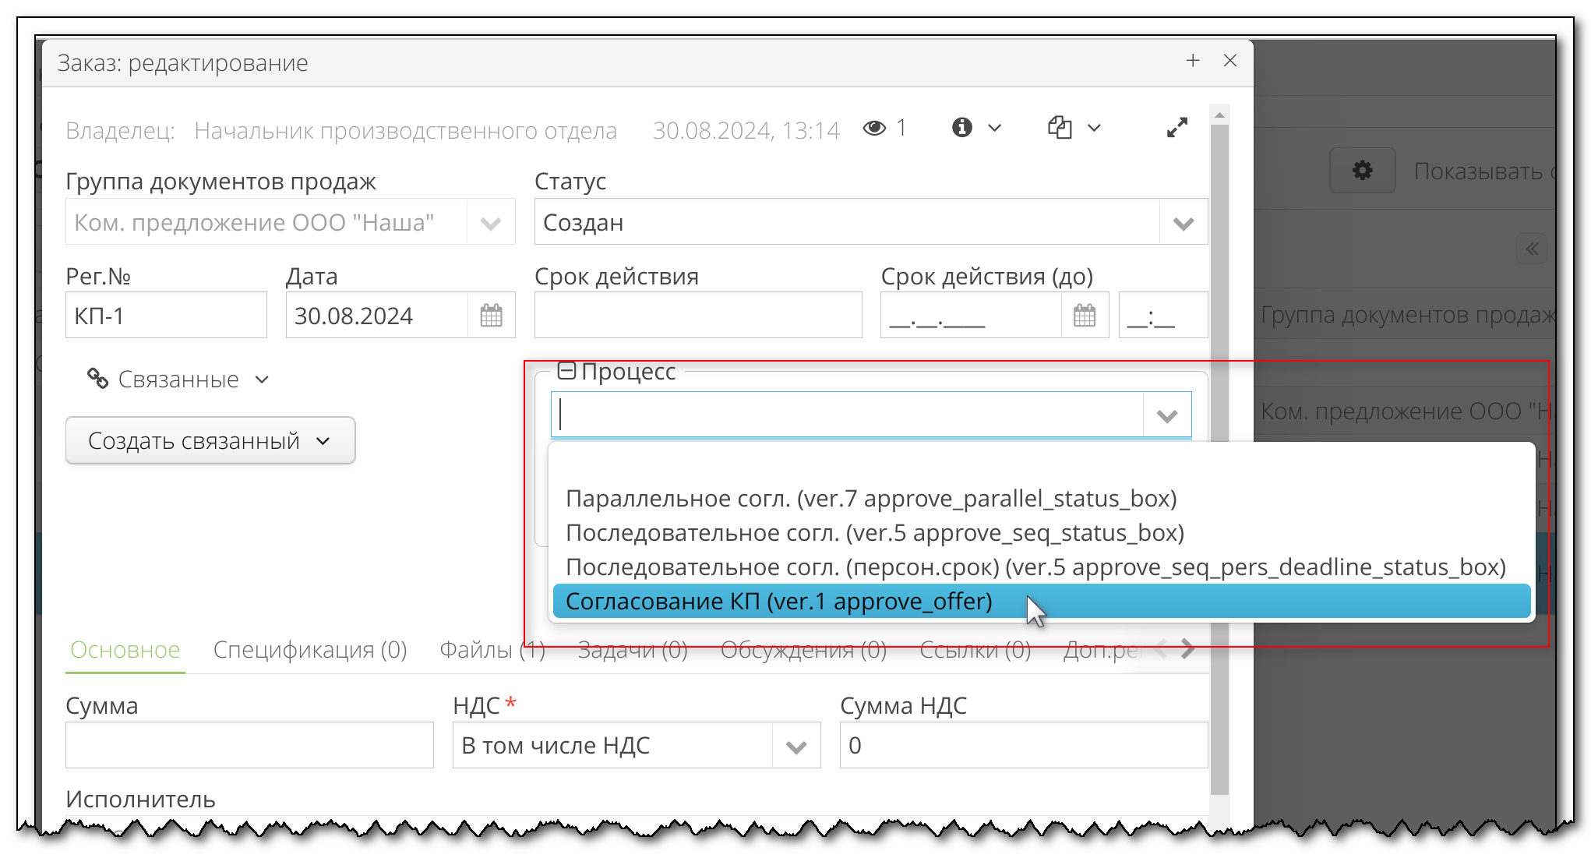Switch to the Спецификация tab
The width and height of the screenshot is (1591, 858).
(310, 649)
